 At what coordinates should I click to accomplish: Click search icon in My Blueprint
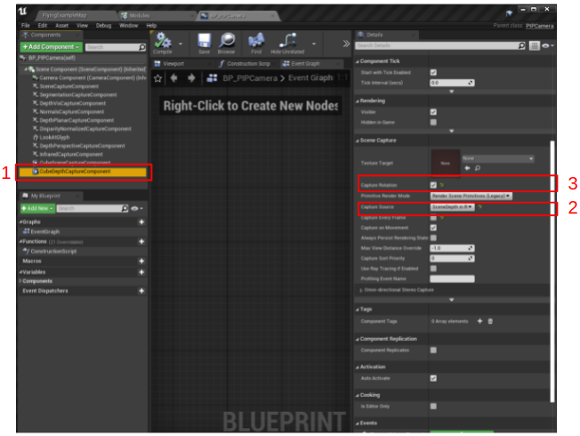coord(125,208)
